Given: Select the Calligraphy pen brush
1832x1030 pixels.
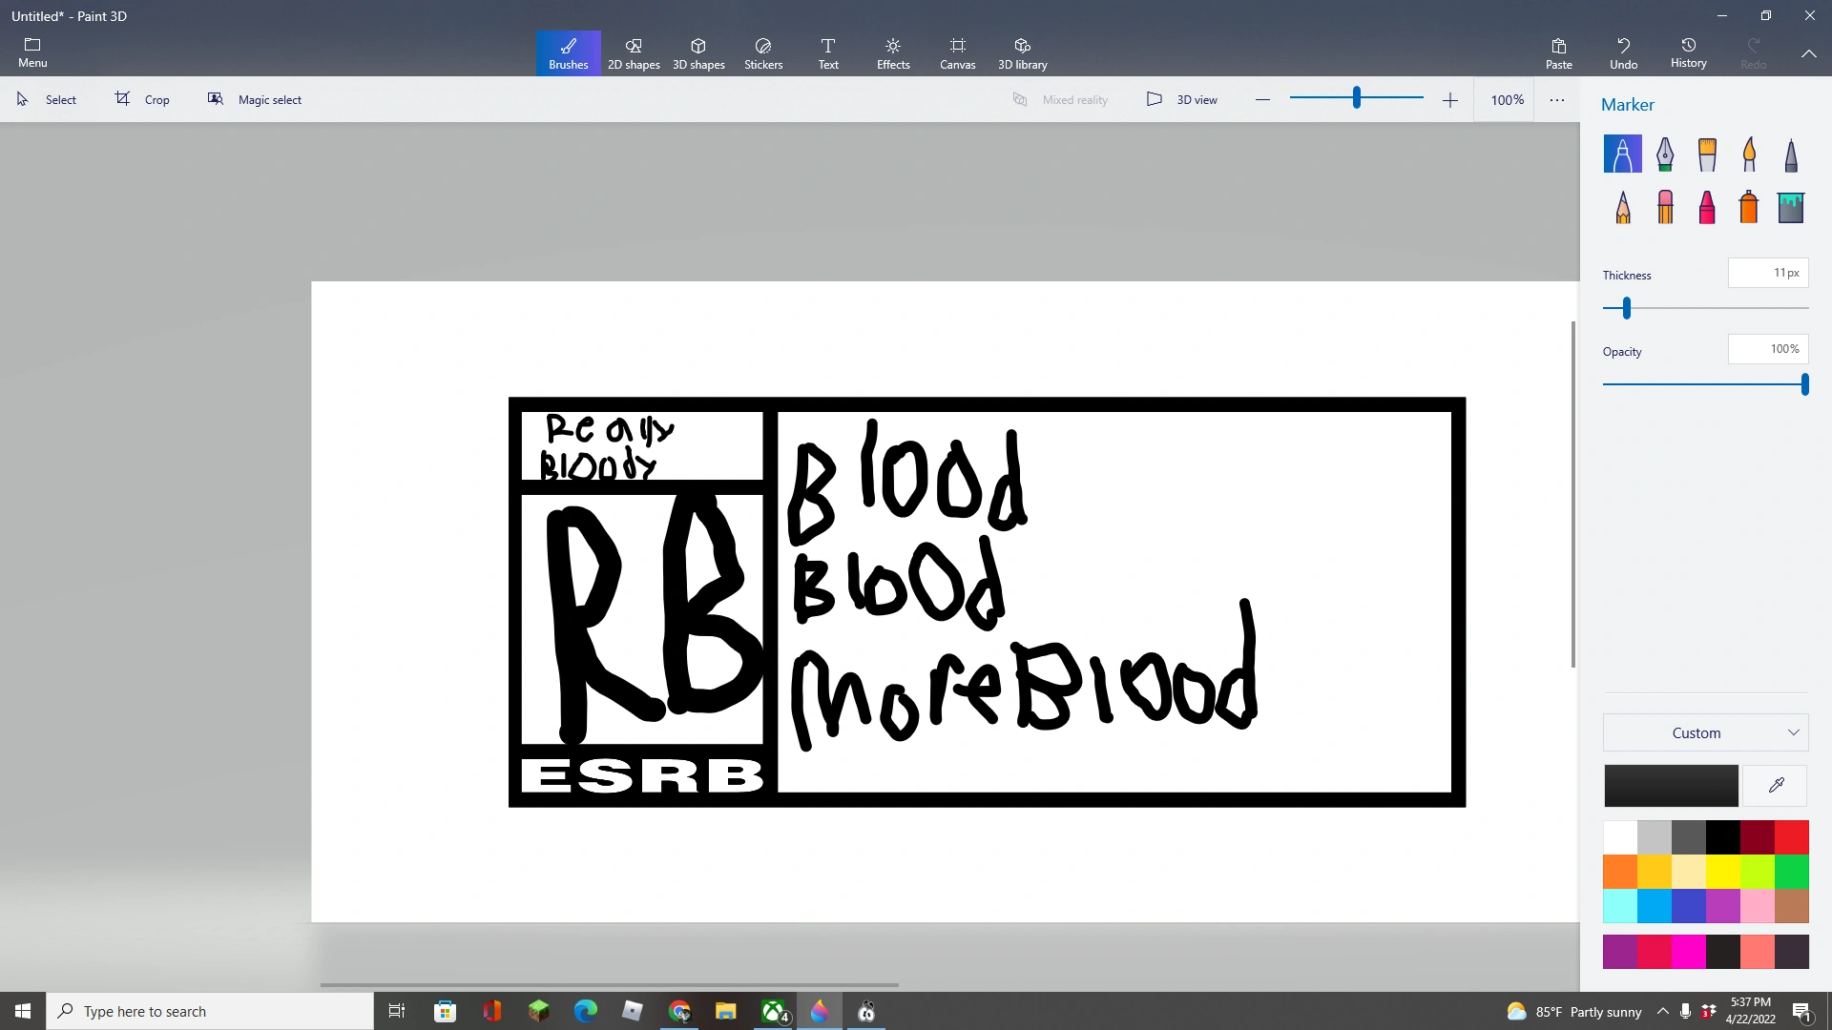Looking at the screenshot, I should (x=1665, y=154).
